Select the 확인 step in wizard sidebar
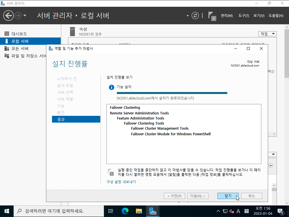 coord(61,112)
